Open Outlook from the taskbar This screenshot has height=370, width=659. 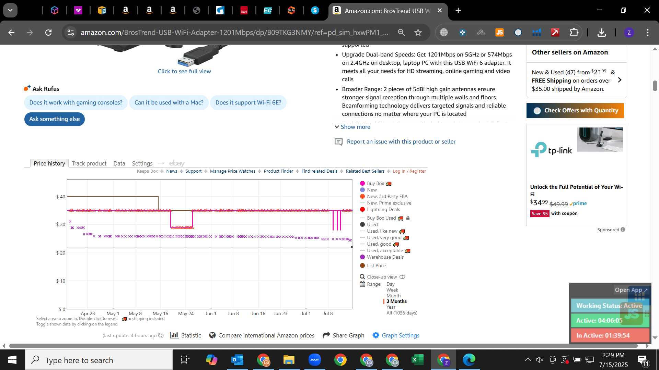tap(237, 360)
